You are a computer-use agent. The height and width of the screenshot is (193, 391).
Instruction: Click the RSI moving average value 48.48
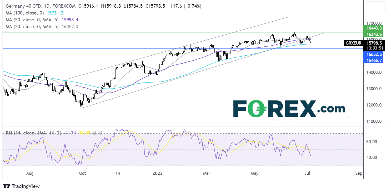(84, 133)
